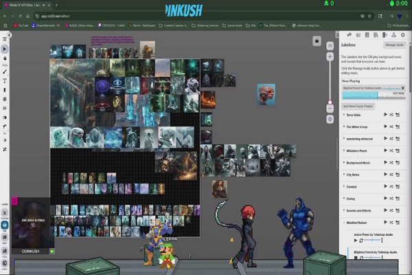This screenshot has width=412, height=275.
Task: Open the Art Library tab icon
Action: (358, 35)
